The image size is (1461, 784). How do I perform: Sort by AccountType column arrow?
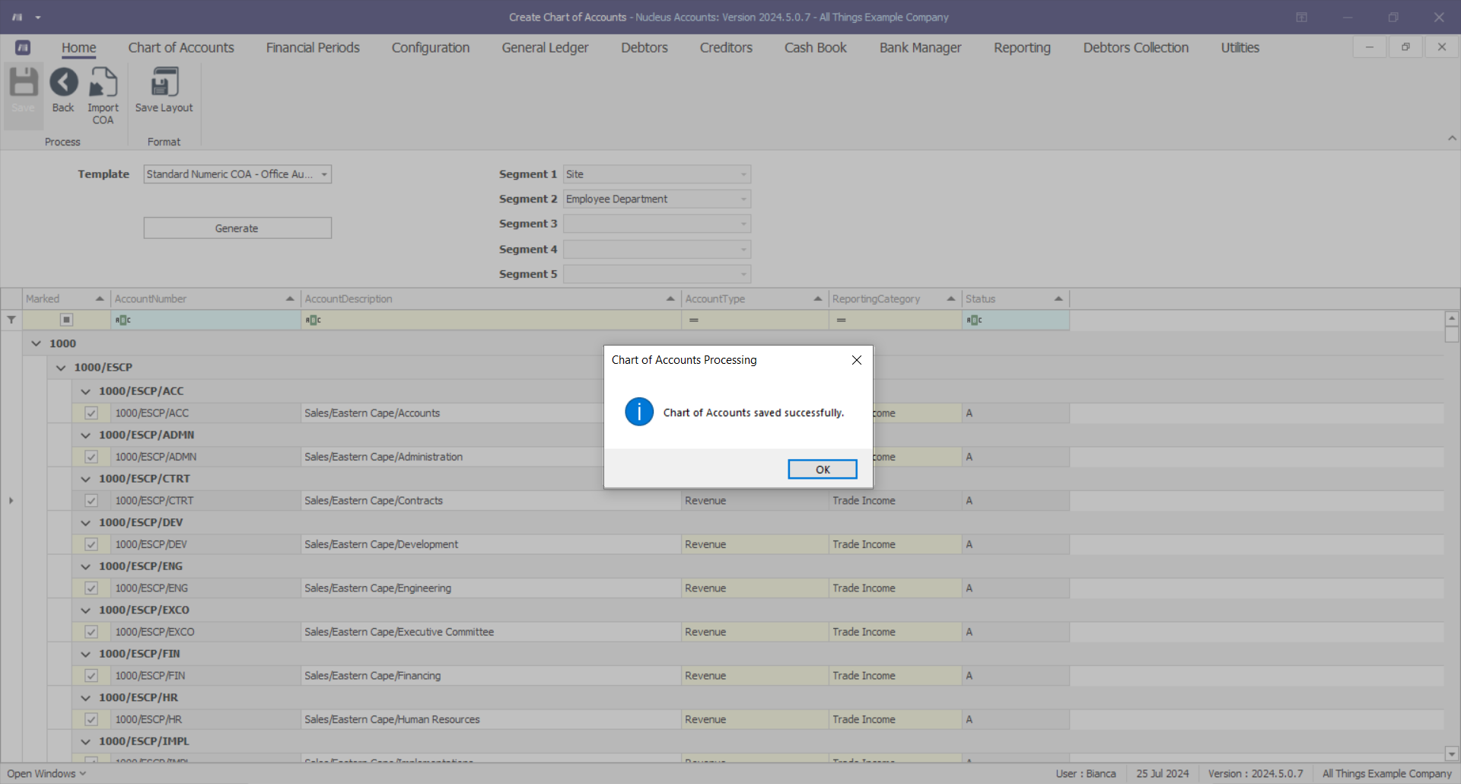click(x=818, y=299)
